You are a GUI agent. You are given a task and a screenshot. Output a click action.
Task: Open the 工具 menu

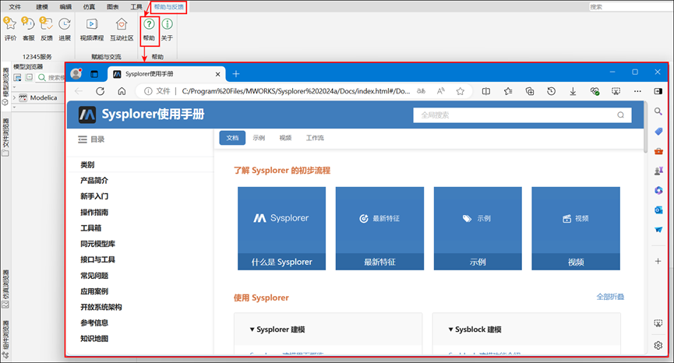[x=136, y=7]
